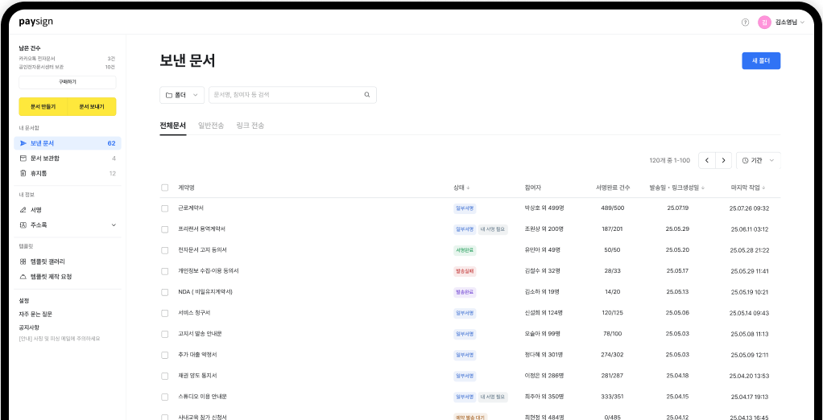Click the 휴지통 trash icon
This screenshot has width=823, height=420.
pyautogui.click(x=23, y=173)
